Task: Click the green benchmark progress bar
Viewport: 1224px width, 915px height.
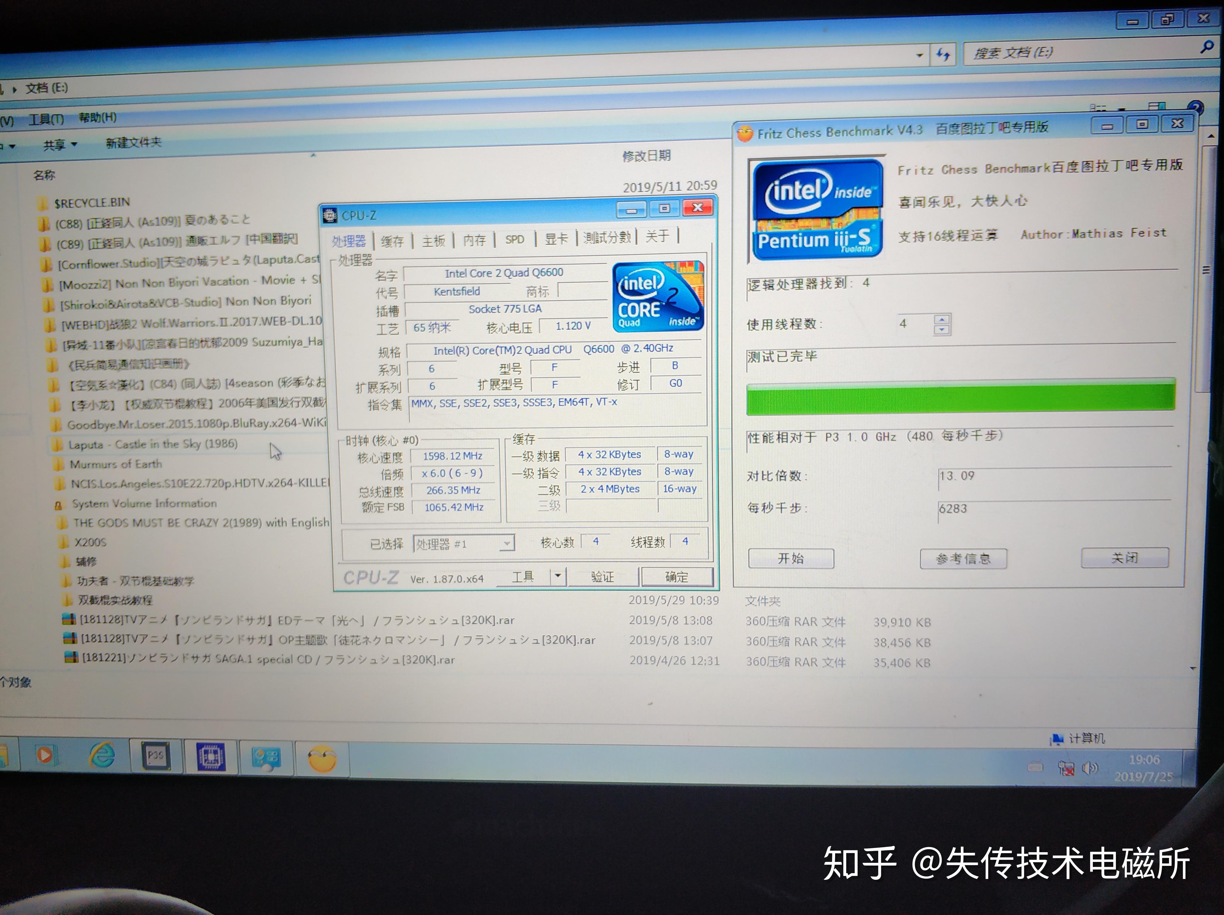Action: (960, 397)
